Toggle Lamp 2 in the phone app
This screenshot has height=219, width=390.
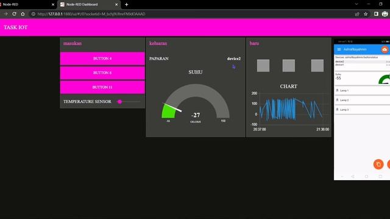tap(362, 100)
